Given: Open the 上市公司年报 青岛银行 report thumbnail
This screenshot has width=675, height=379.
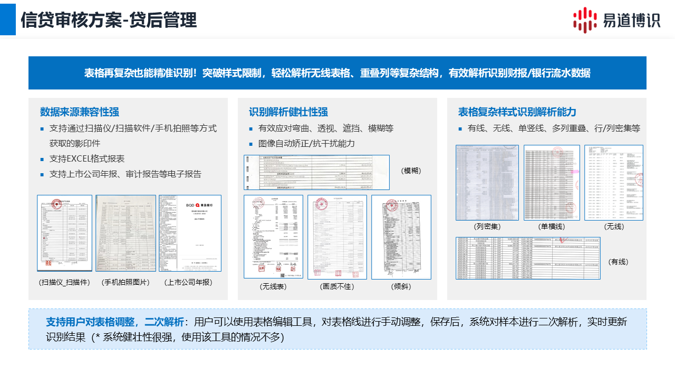Looking at the screenshot, I should tap(190, 233).
